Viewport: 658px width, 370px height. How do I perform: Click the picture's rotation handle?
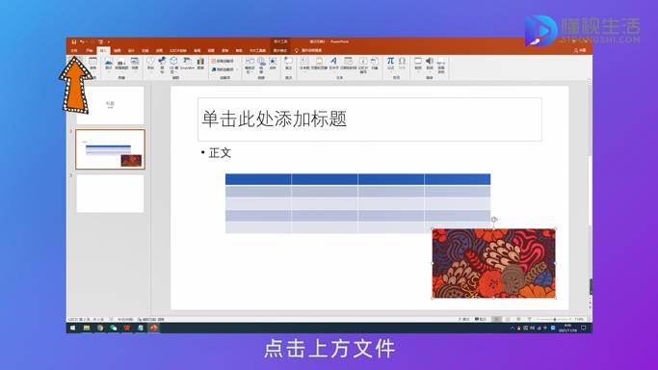[494, 220]
